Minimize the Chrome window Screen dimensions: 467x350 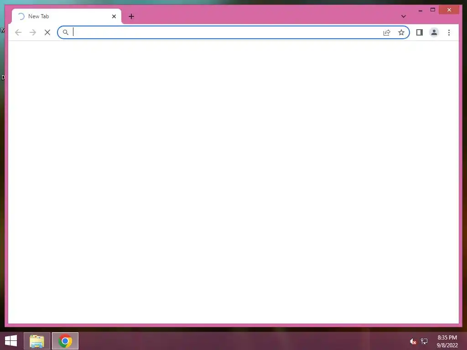coord(420,10)
